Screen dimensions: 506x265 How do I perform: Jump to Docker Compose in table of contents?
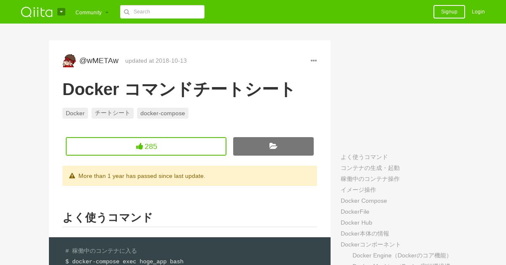coord(364,201)
